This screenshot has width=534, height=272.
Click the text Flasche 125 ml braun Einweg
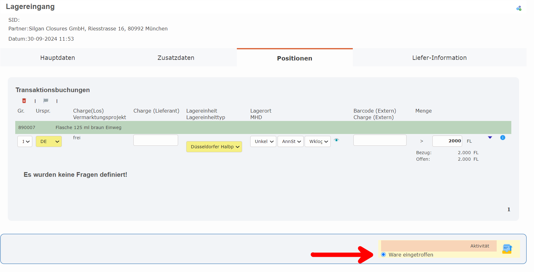pos(89,127)
